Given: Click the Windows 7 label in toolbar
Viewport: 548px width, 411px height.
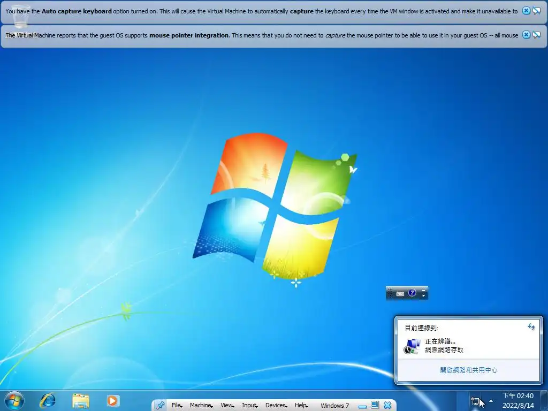Looking at the screenshot, I should [335, 406].
